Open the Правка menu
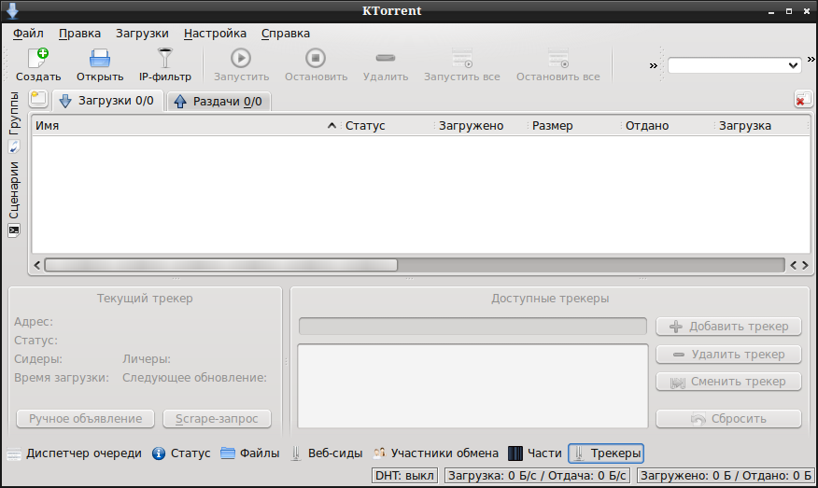This screenshot has width=818, height=488. point(79,34)
